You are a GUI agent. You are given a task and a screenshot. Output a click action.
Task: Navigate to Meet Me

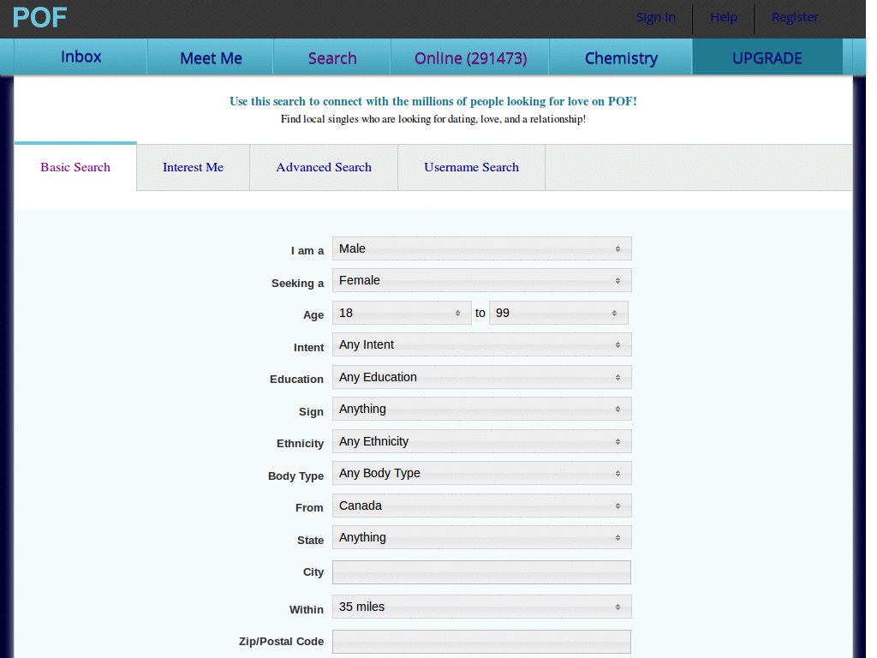pyautogui.click(x=210, y=57)
